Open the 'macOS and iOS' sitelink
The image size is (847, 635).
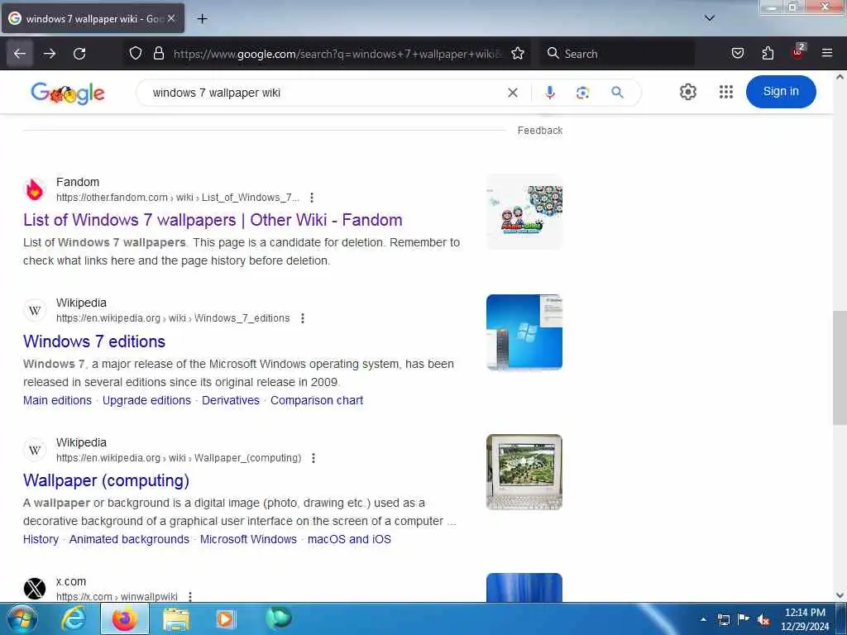coord(349,539)
